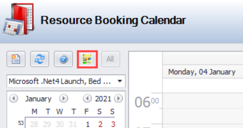Viewport: 243px width, 128px height.
Task: Click the 2021 year label
Action: point(103,99)
